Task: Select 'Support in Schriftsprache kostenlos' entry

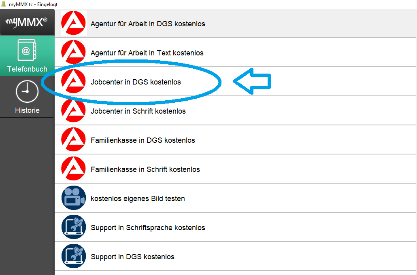Action: pyautogui.click(x=148, y=228)
